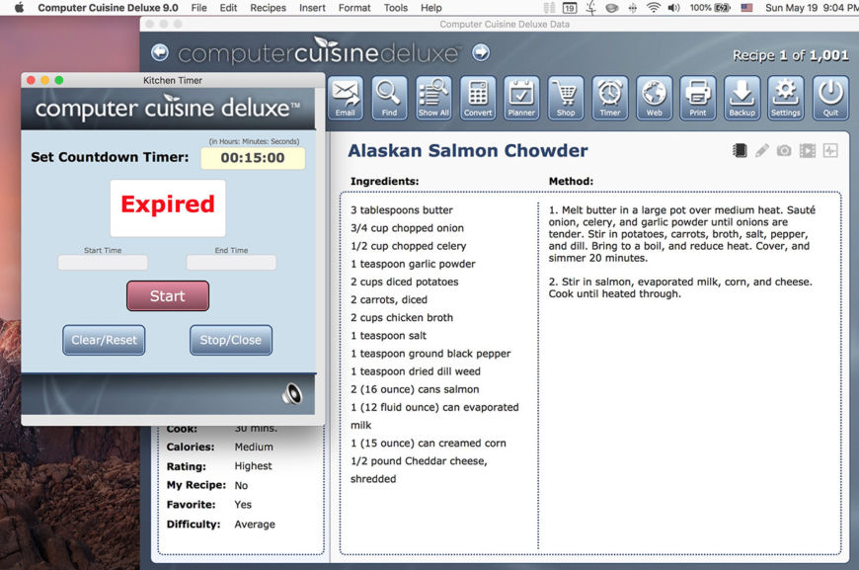Click the Calories value 'Medium'
The height and width of the screenshot is (570, 859).
[x=254, y=447]
